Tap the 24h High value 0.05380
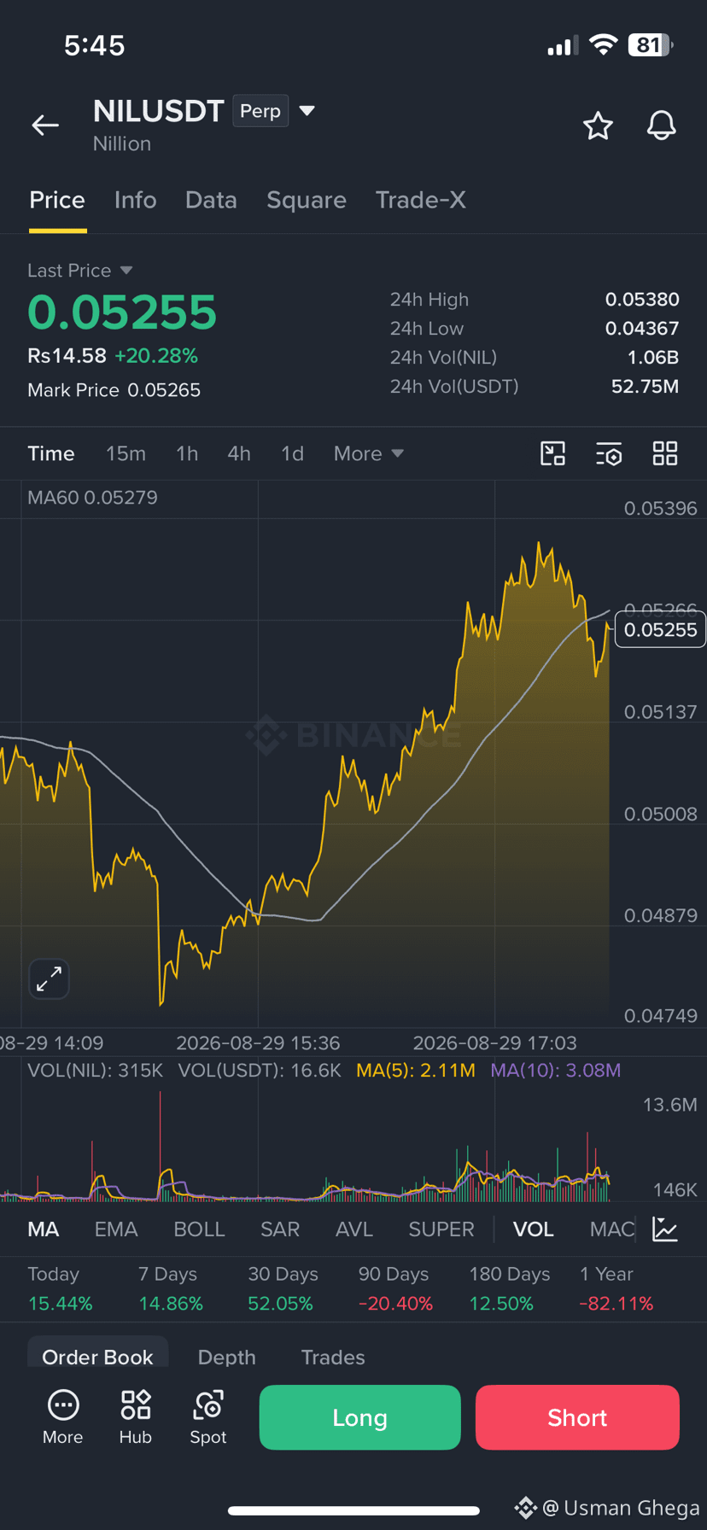 point(642,300)
